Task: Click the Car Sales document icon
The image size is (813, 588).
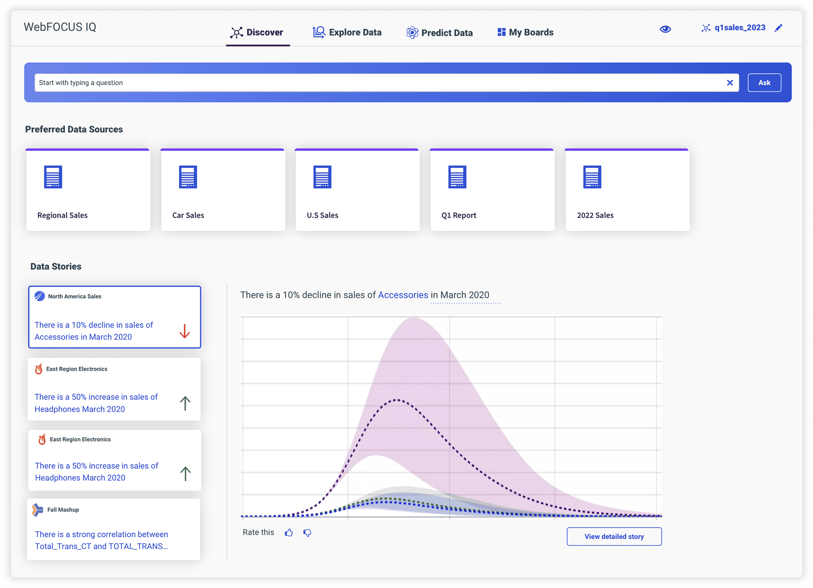Action: click(188, 177)
